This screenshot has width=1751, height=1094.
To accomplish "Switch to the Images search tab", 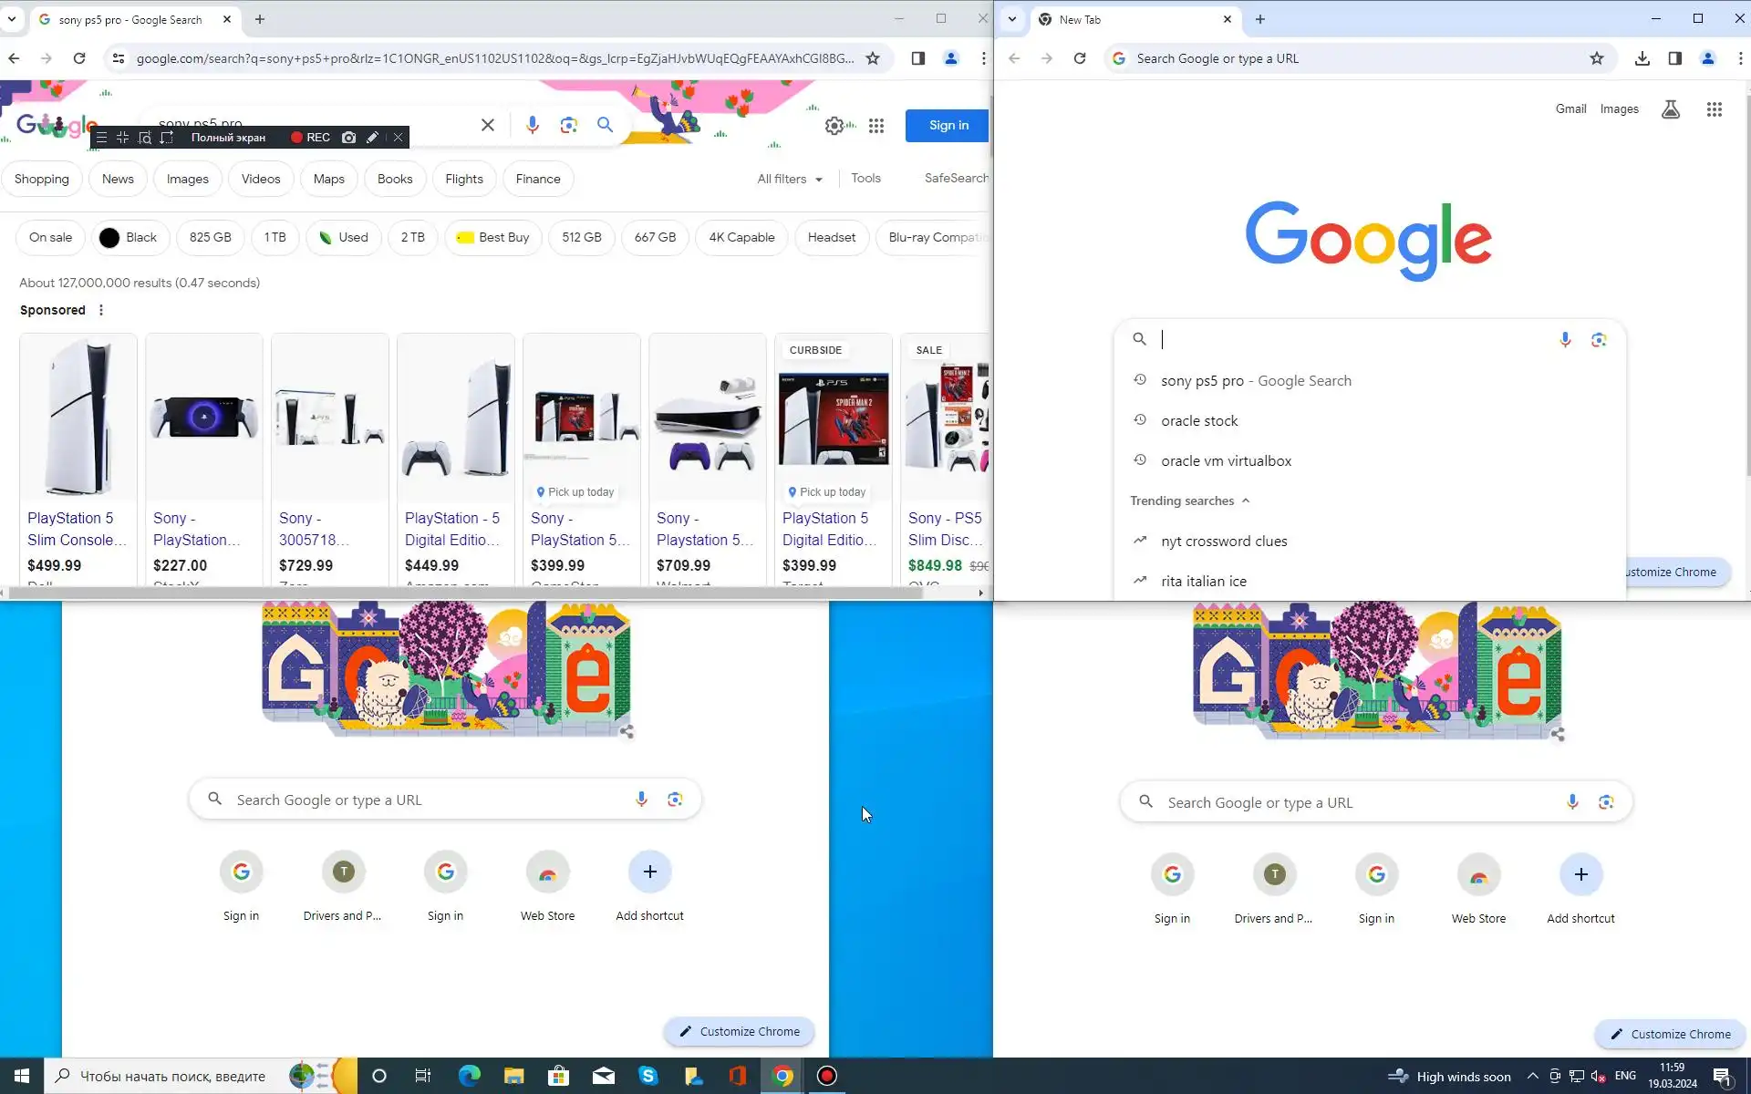I will pyautogui.click(x=187, y=179).
